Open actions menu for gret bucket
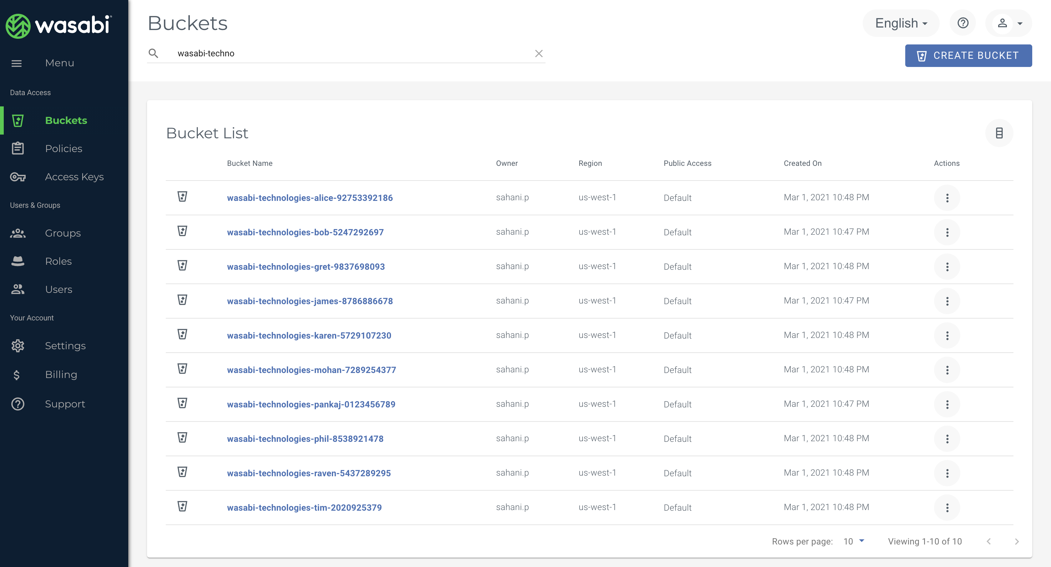 [947, 267]
